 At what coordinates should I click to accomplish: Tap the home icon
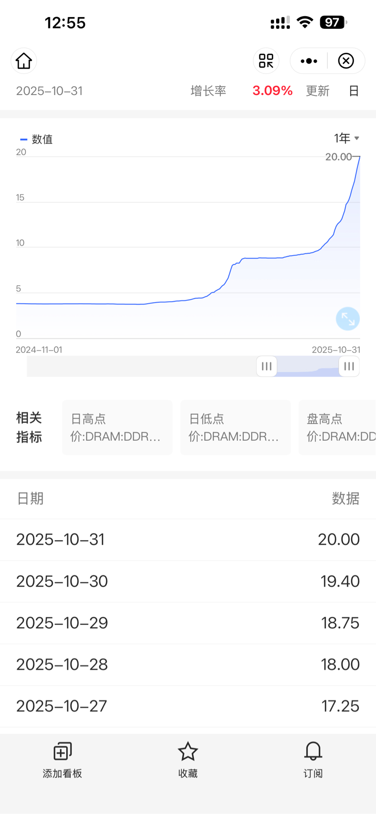(x=23, y=61)
